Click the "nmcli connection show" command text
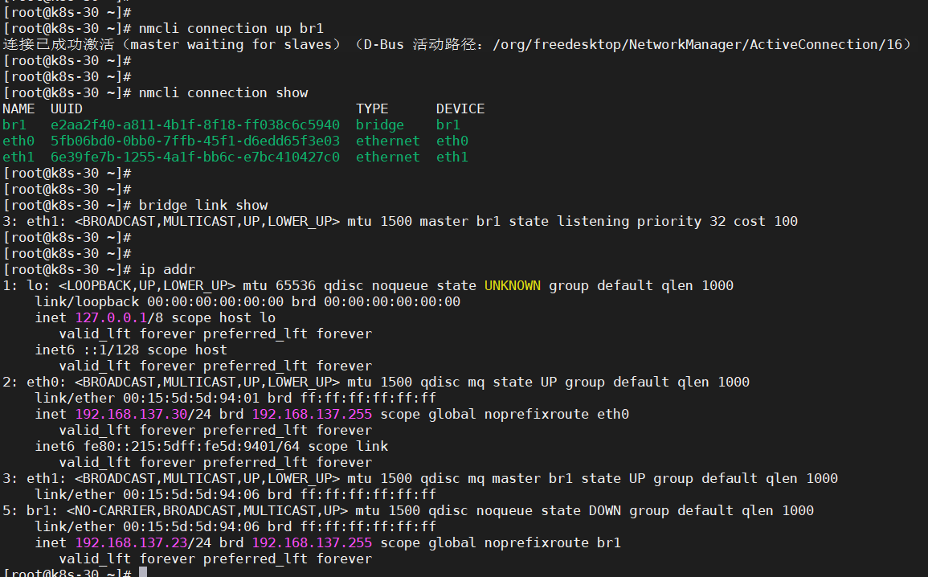 (223, 92)
